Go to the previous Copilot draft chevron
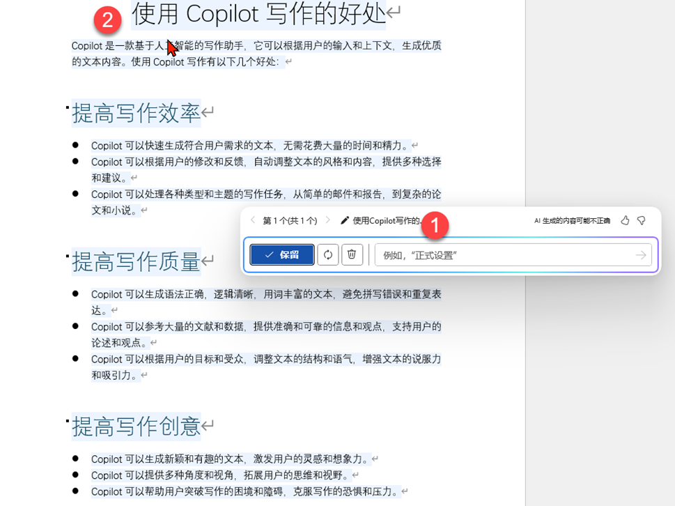Image resolution: width=675 pixels, height=506 pixels. tap(253, 220)
